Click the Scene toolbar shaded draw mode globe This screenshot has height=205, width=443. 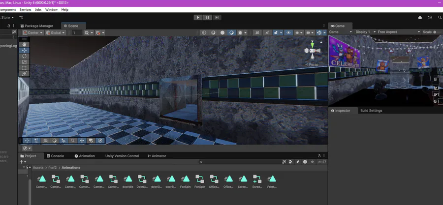[x=204, y=33]
